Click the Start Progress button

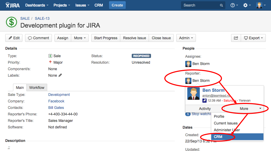tap(106, 38)
